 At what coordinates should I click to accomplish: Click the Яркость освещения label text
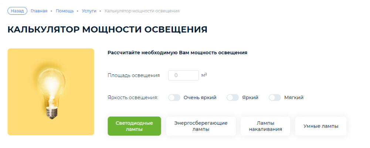point(133,98)
